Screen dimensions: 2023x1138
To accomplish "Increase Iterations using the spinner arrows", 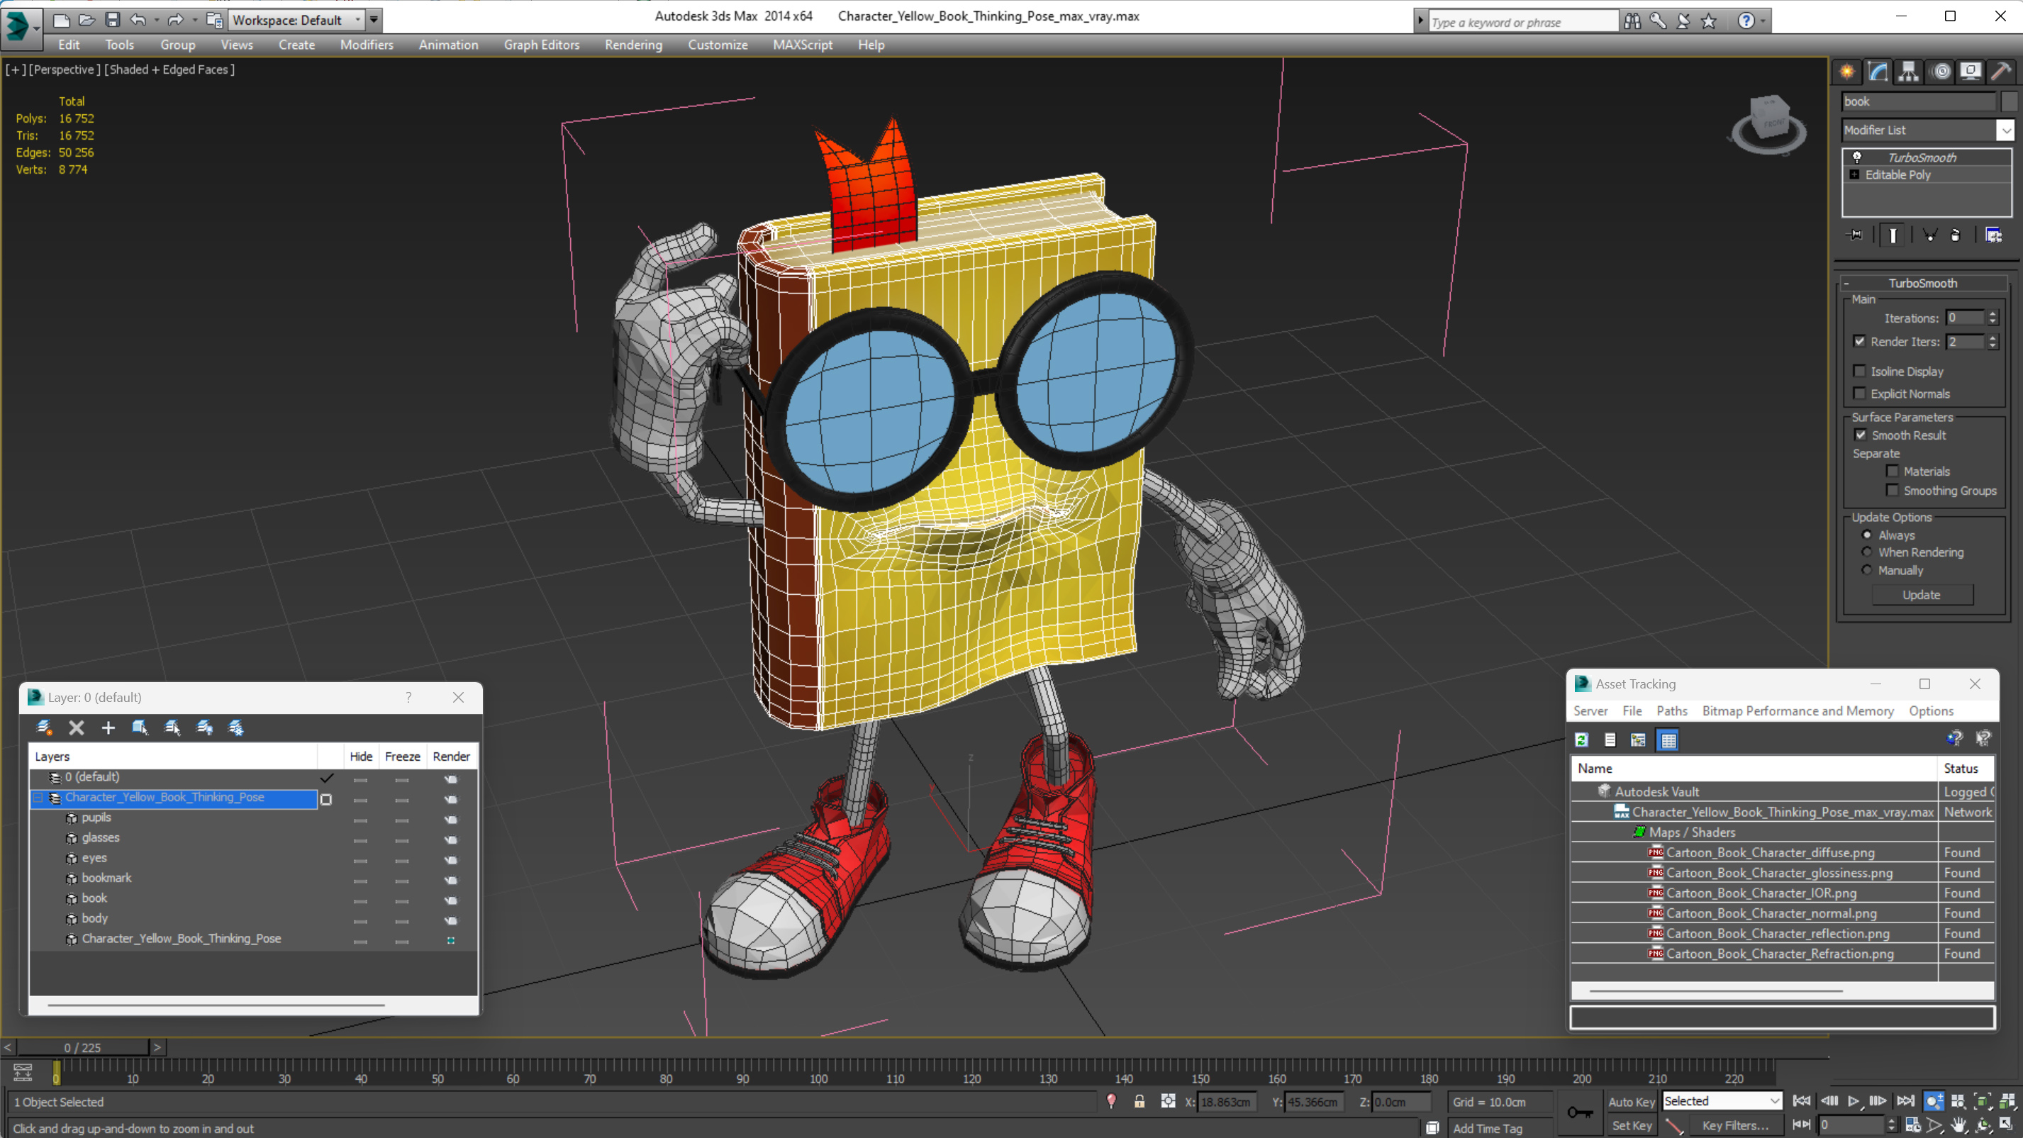I will click(x=1993, y=317).
